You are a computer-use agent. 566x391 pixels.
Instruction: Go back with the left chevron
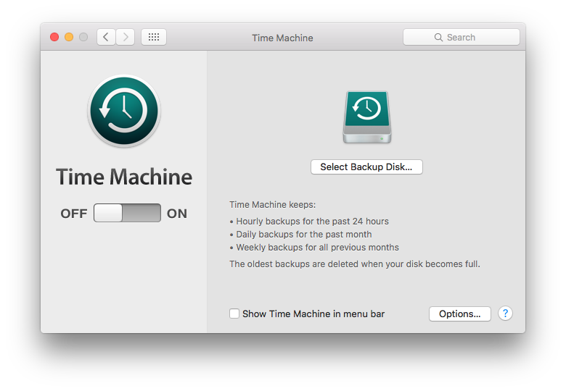pos(106,37)
